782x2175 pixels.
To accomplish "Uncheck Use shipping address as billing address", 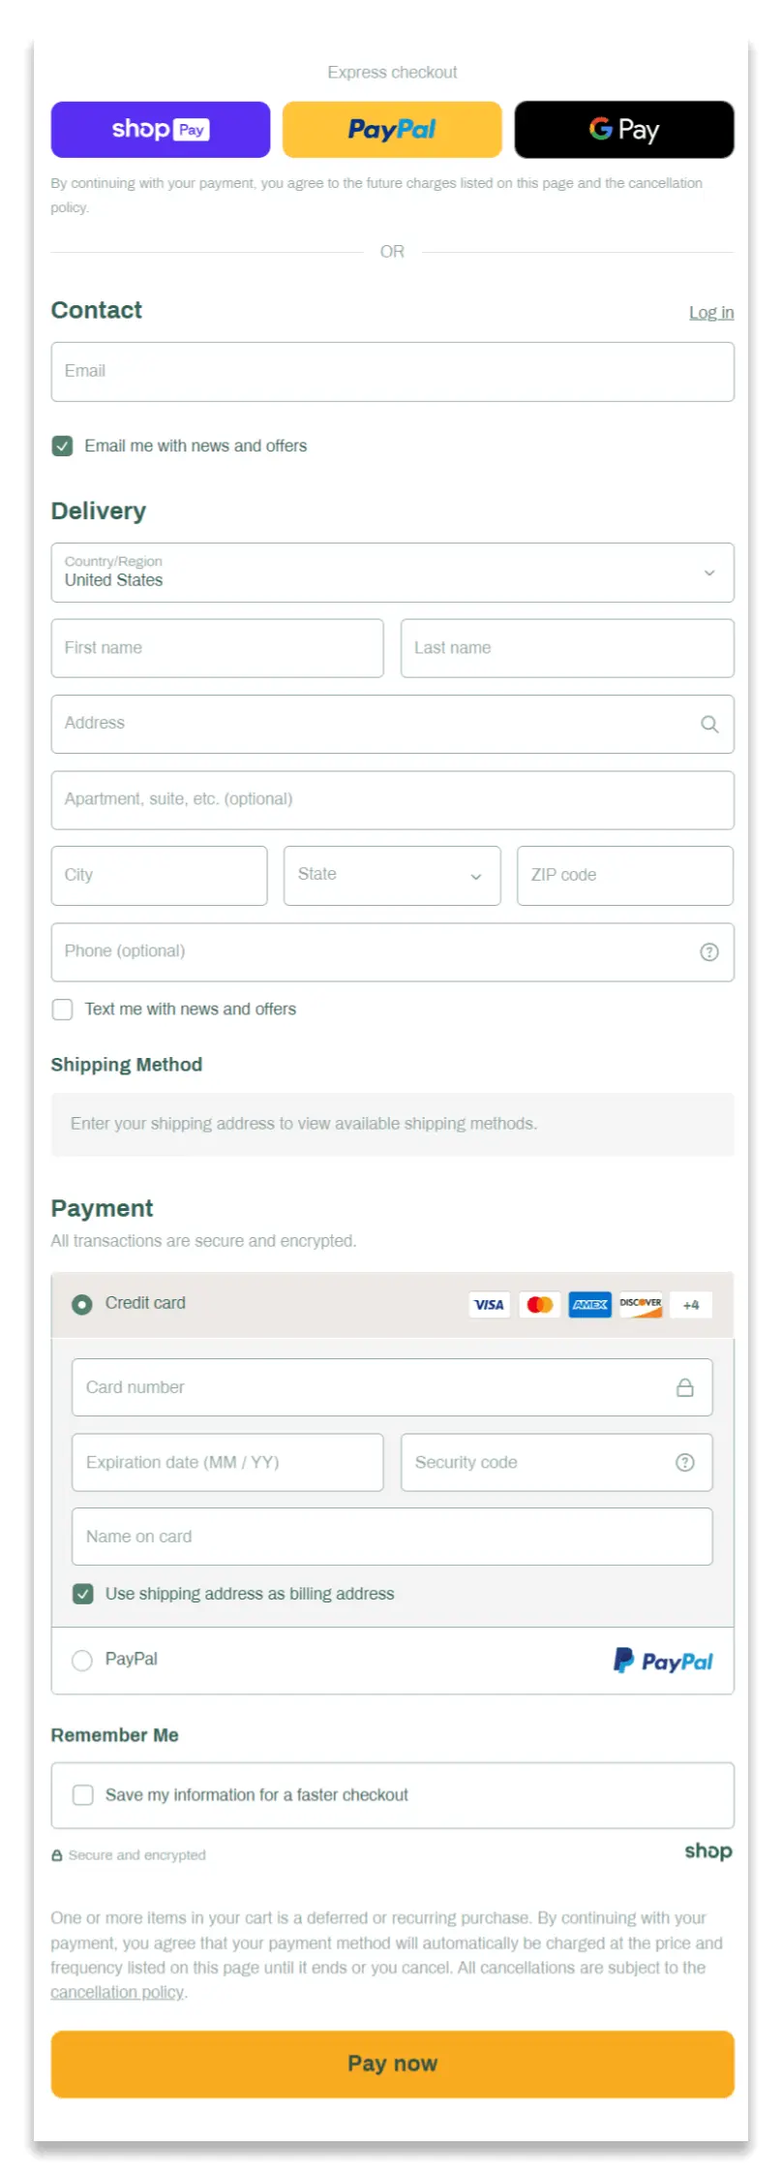I will (83, 1594).
